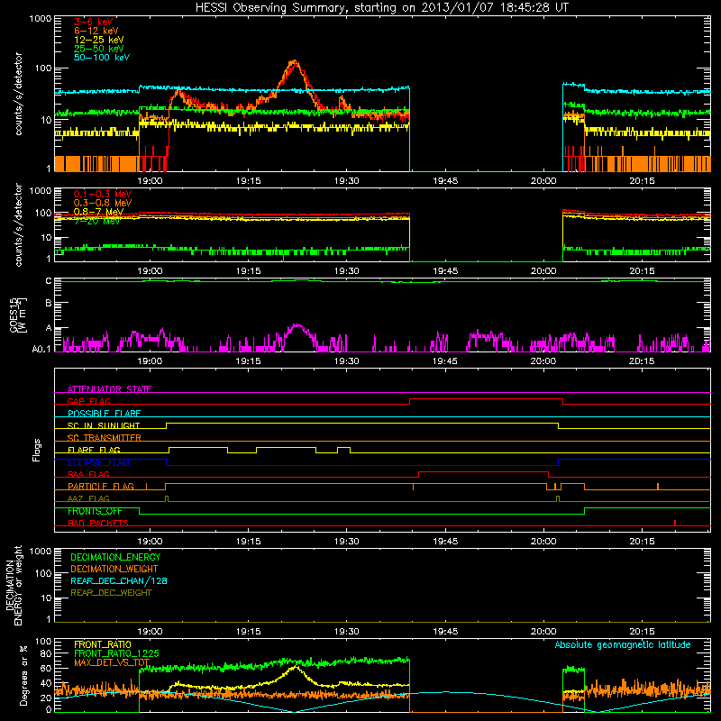721x721 pixels.
Task: Select the 7-20 MeV legend label
Action: pos(96,221)
